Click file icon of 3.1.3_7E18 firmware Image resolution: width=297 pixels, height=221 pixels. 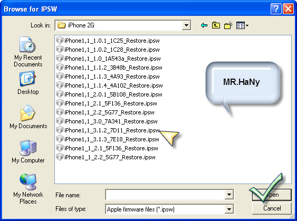coord(60,139)
